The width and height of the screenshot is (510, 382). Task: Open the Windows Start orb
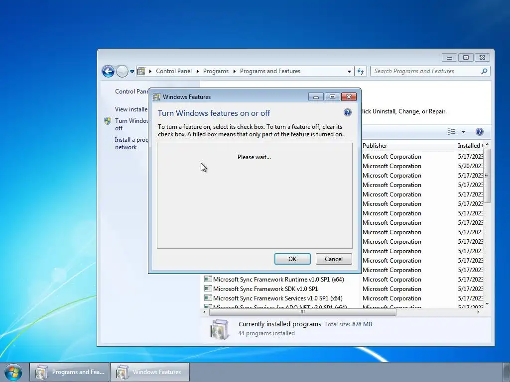tap(13, 372)
